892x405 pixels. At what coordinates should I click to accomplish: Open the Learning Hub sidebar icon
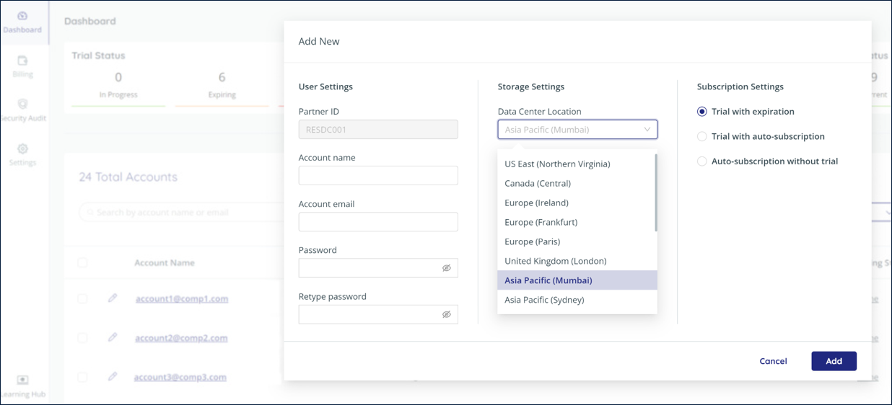22,380
